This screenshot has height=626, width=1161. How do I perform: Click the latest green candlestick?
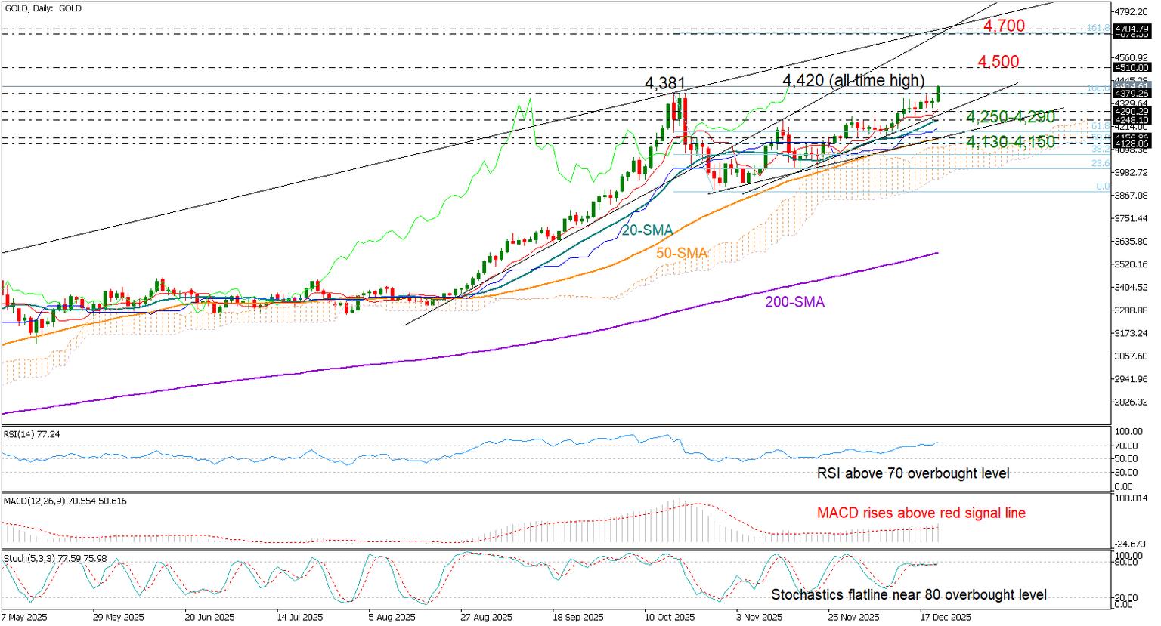938,94
